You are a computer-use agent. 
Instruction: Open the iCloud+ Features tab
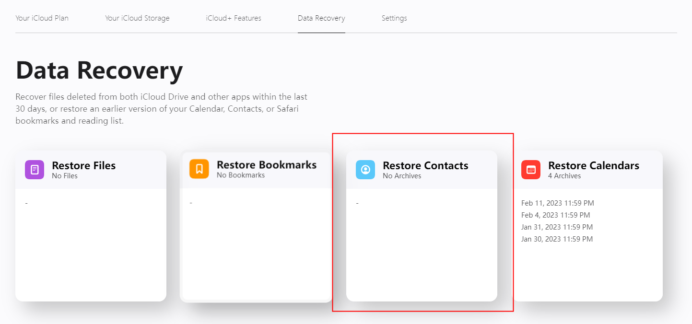point(234,18)
